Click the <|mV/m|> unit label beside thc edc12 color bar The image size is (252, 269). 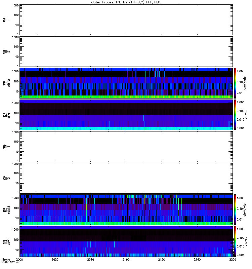coord(245,209)
